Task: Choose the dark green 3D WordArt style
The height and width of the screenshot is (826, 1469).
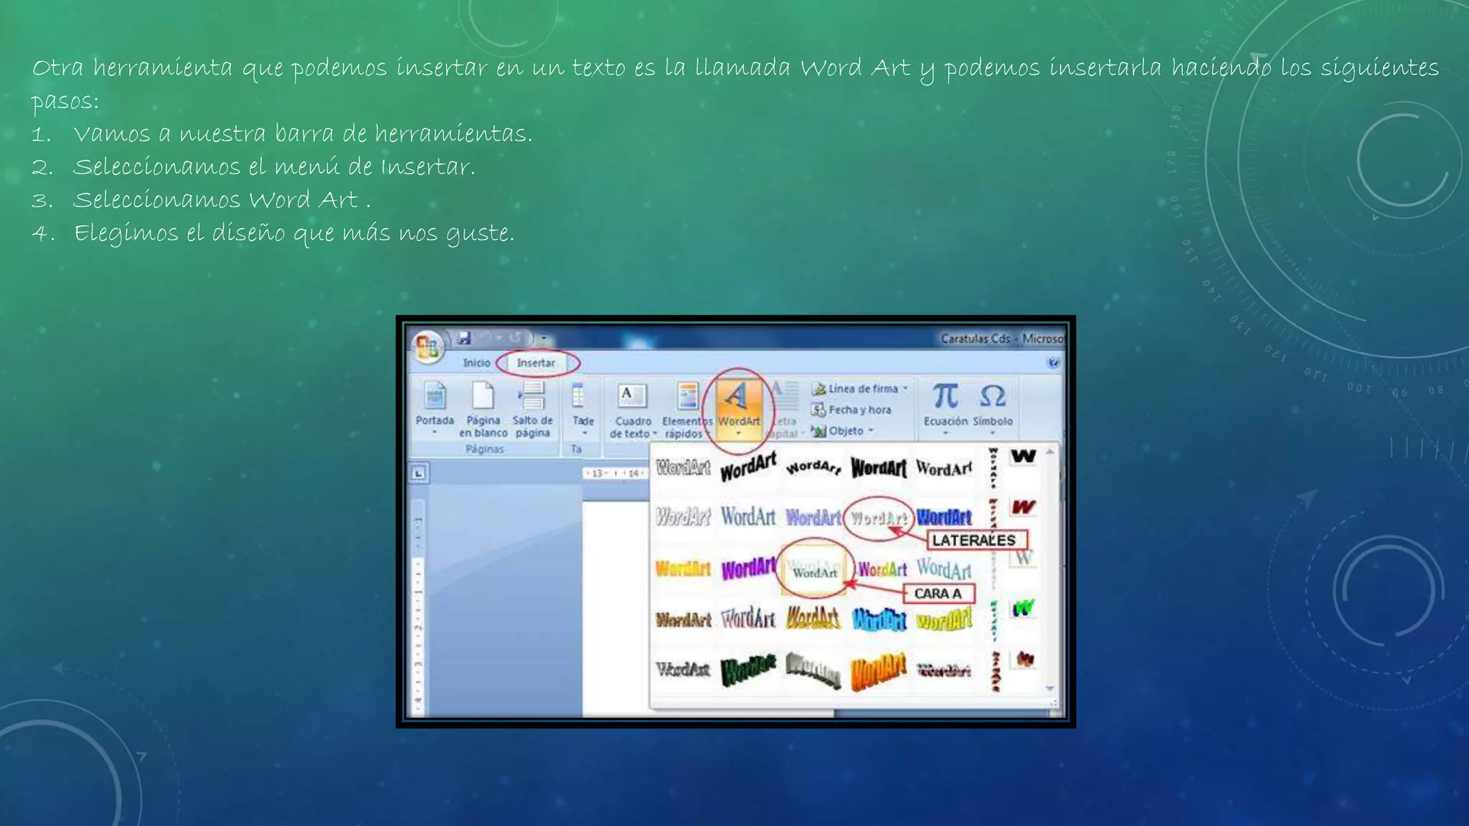Action: click(x=748, y=670)
